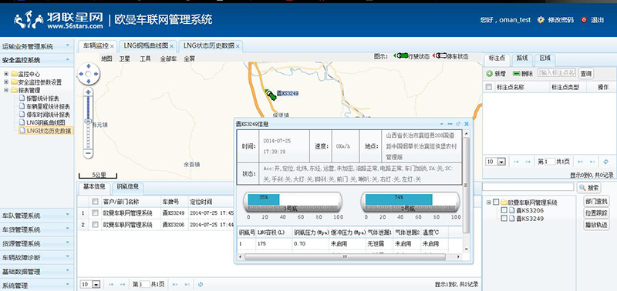The width and height of the screenshot is (617, 291).
Task: Click the red 退出 logout icon
Action: (584, 20)
